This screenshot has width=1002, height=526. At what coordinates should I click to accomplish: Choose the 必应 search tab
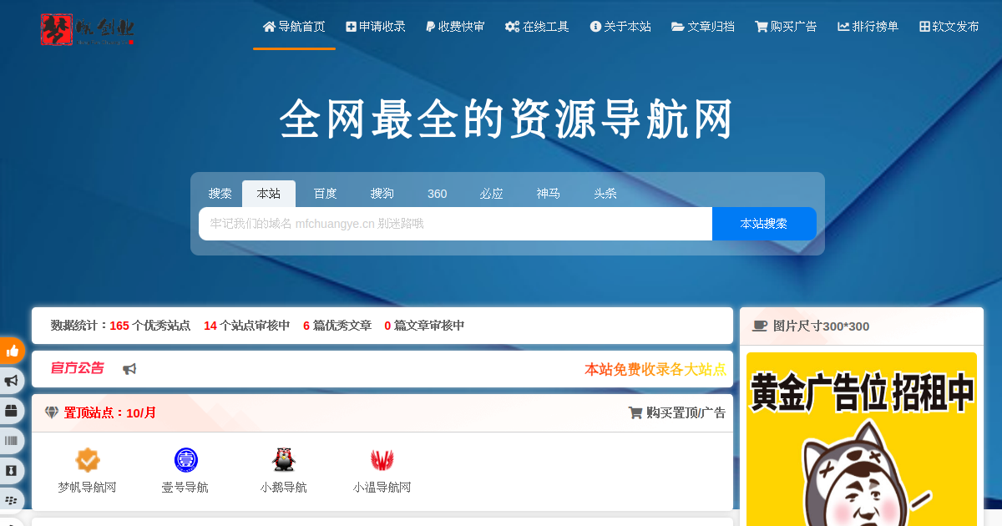491,194
